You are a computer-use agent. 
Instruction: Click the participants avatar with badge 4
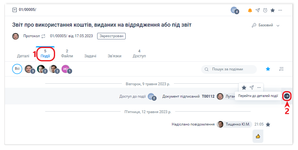(x=234, y=10)
